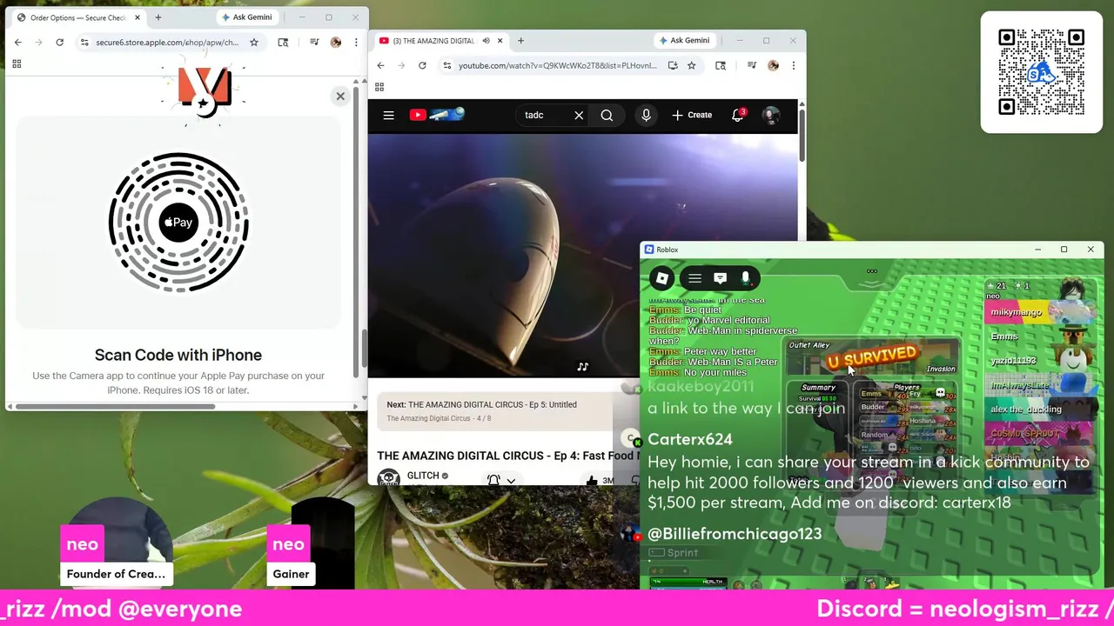Click install app icon in YouTube address bar
The height and width of the screenshot is (626, 1114).
click(x=673, y=65)
